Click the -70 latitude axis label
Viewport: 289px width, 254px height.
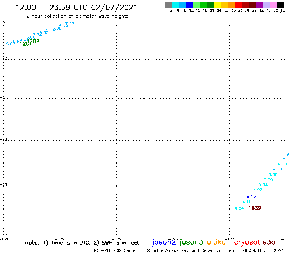click(4, 234)
